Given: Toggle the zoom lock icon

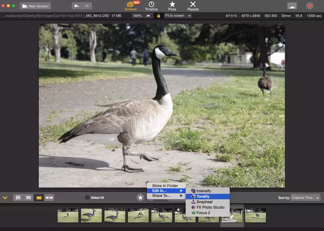Looking at the screenshot, I should point(159,16).
